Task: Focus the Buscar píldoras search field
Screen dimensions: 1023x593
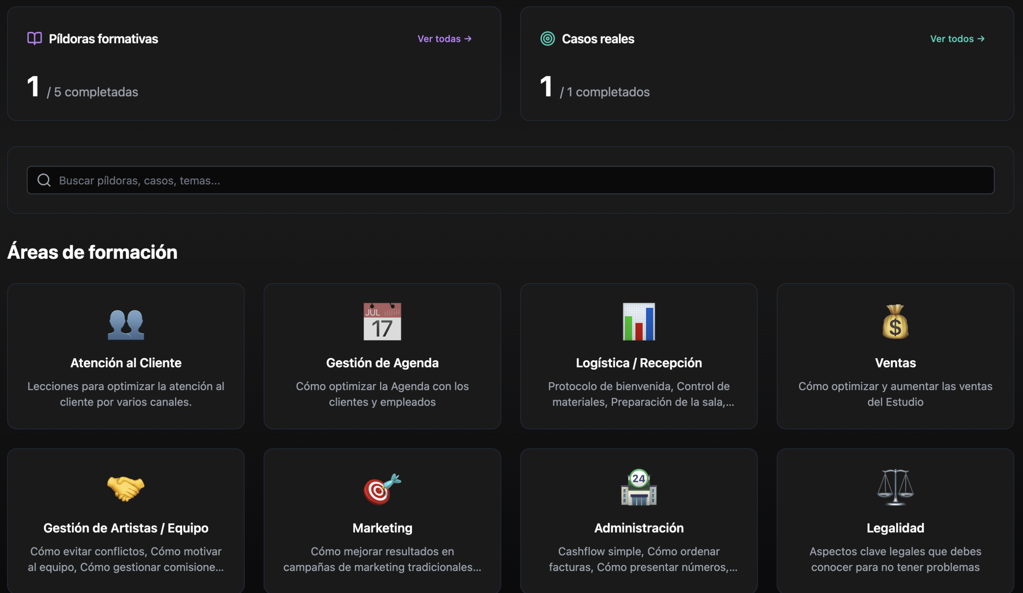Action: coord(523,180)
